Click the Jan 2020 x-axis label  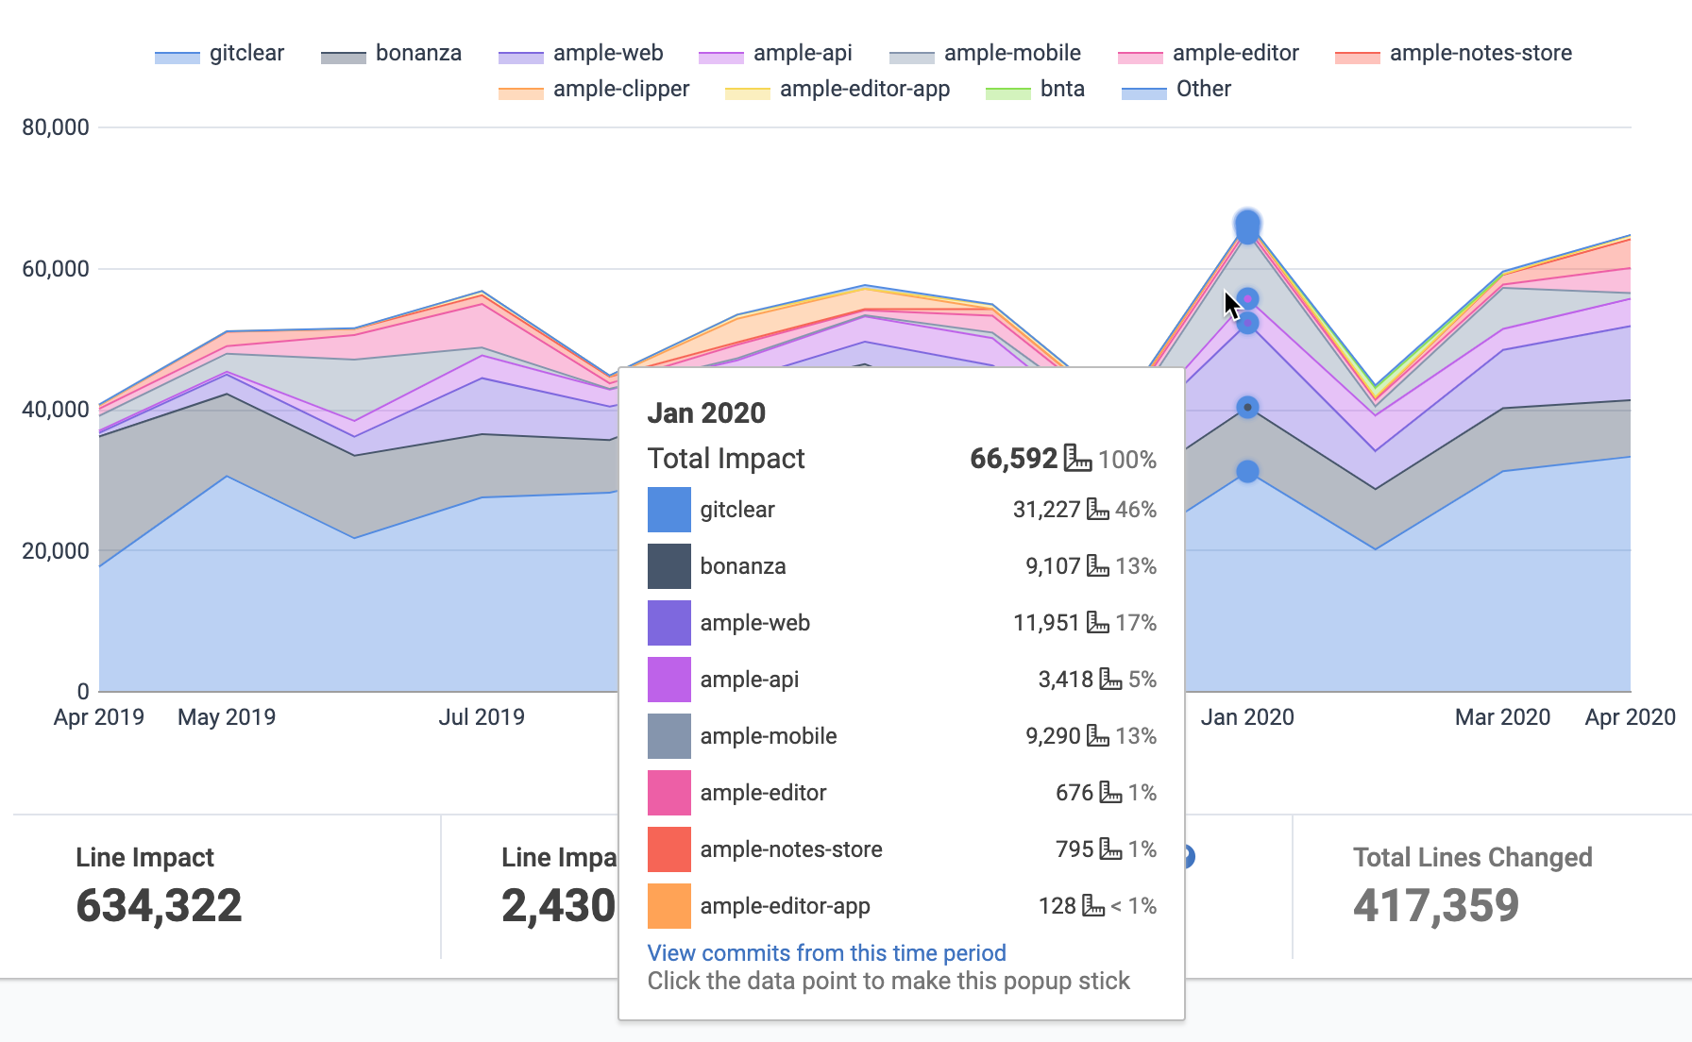pyautogui.click(x=1247, y=717)
